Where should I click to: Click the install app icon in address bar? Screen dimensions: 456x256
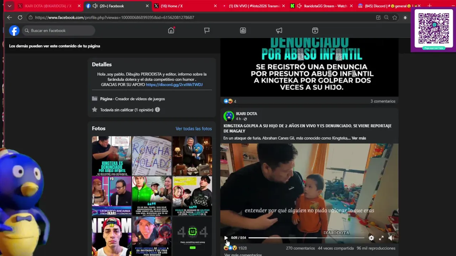378,17
